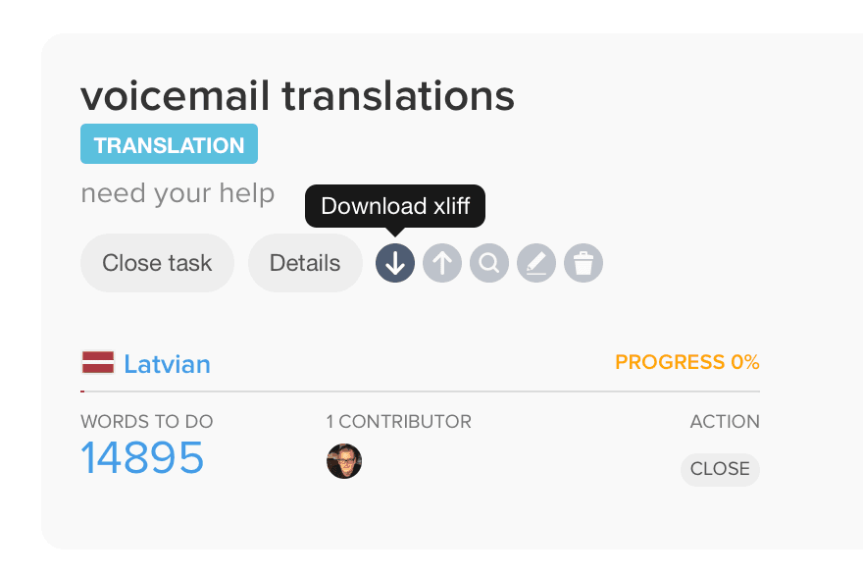Click the trash delete icon
Viewport: 863px width, 575px height.
pyautogui.click(x=584, y=263)
